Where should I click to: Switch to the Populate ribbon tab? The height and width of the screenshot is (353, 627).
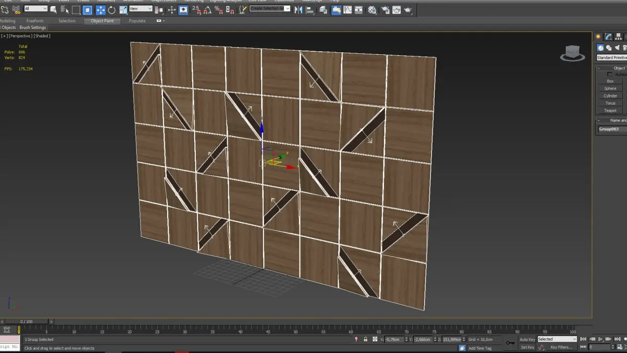[137, 21]
